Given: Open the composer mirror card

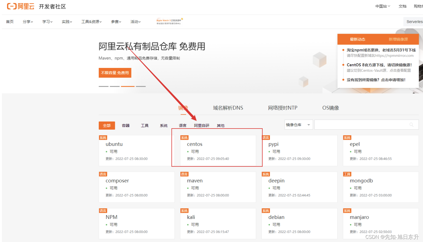Looking at the screenshot, I should (137, 187).
